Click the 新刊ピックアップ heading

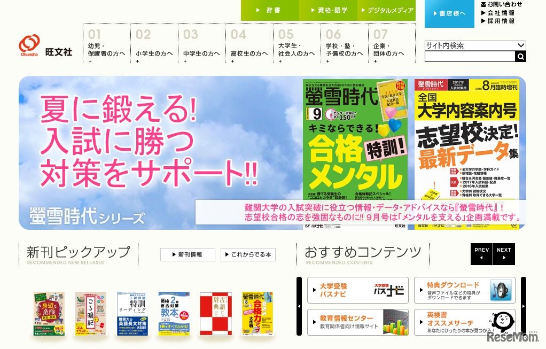79,252
